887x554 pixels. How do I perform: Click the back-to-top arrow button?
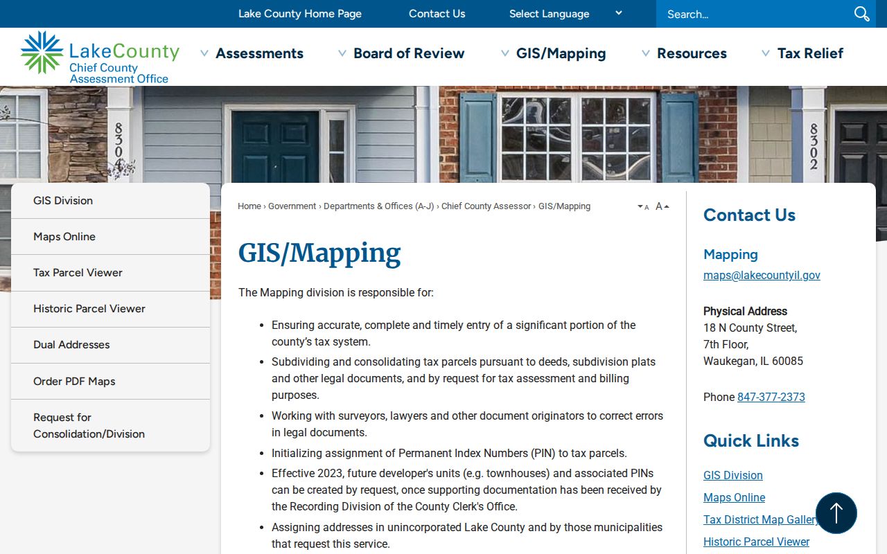pyautogui.click(x=836, y=513)
